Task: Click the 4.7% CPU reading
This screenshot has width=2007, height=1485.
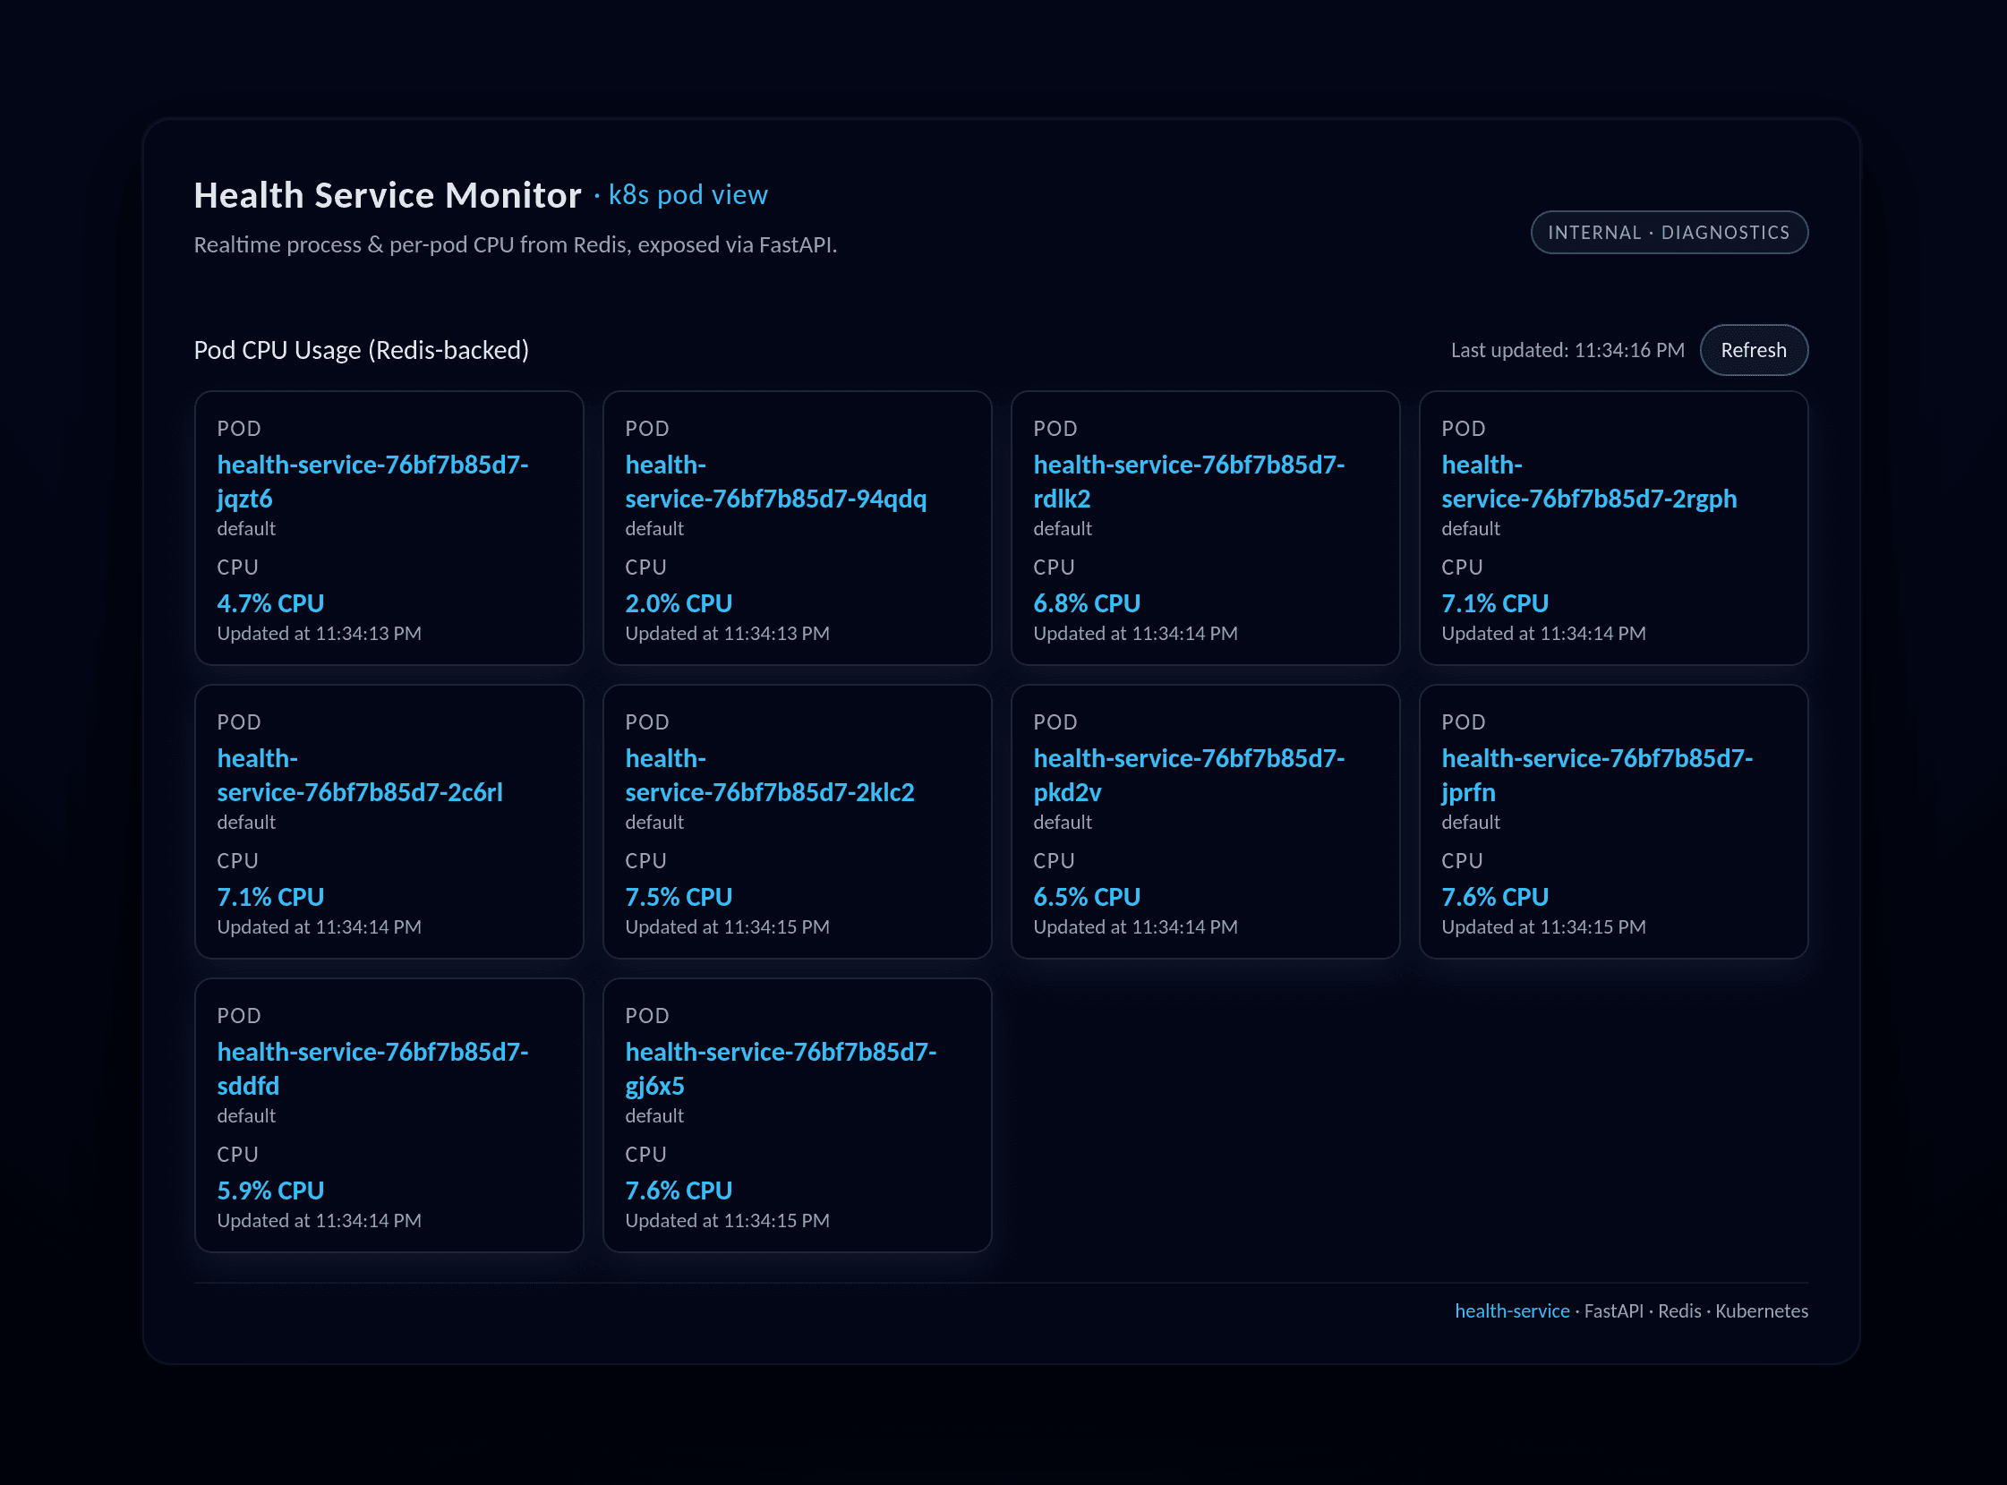Action: [270, 603]
